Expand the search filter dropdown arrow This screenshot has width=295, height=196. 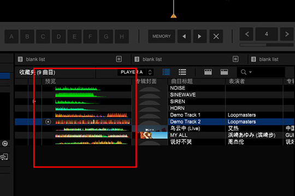tap(250, 72)
